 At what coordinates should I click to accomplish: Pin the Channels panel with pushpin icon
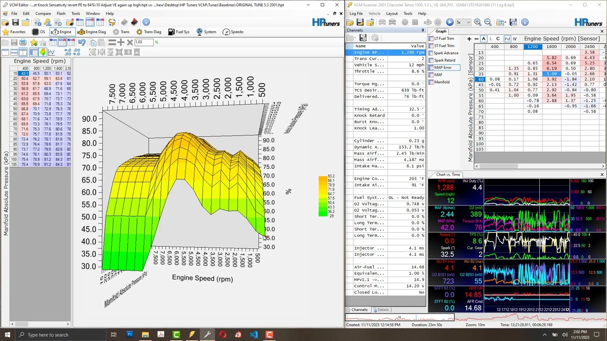[423, 30]
